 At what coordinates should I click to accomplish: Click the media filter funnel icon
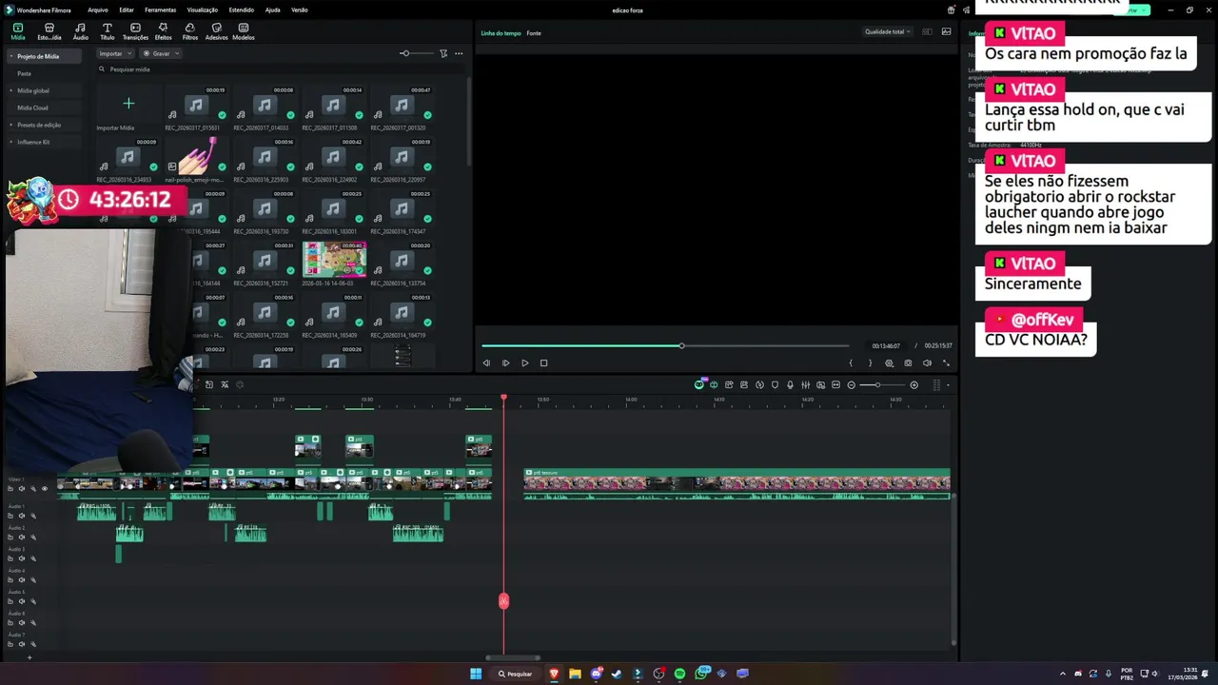(x=443, y=53)
